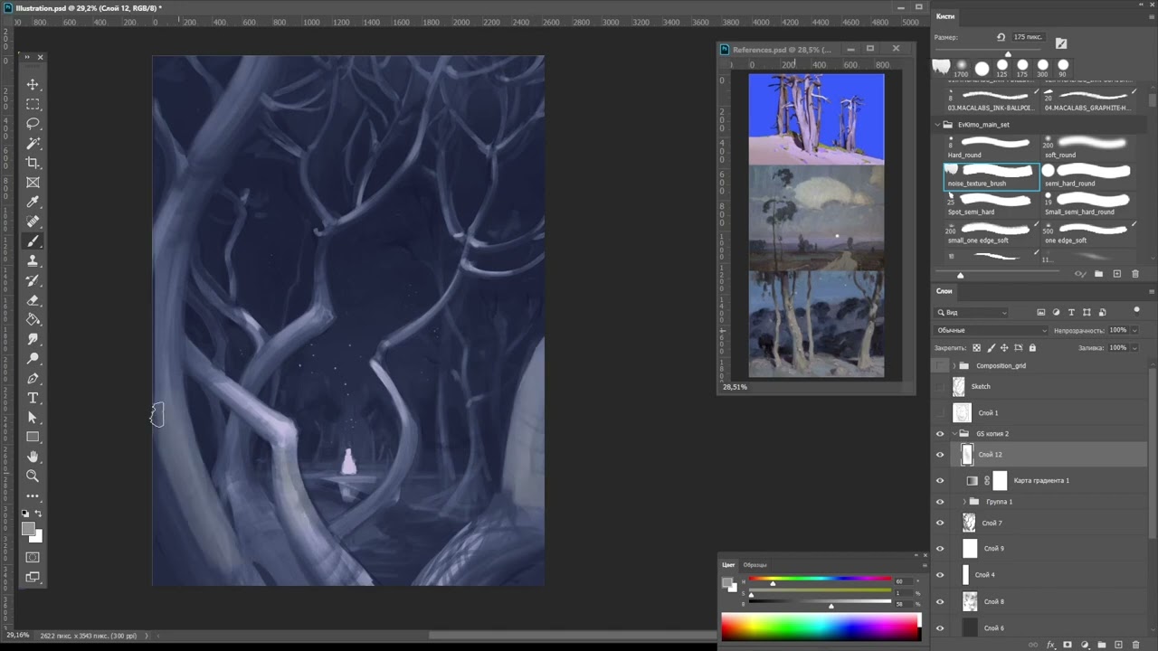
Task: Open the blend mode dropdown Обычные
Action: [991, 330]
